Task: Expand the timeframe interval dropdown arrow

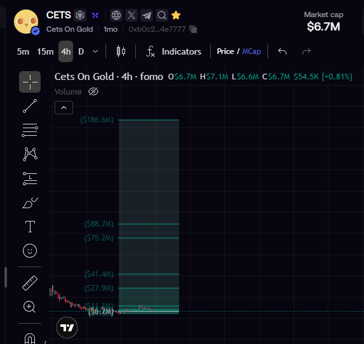Action: [x=95, y=51]
